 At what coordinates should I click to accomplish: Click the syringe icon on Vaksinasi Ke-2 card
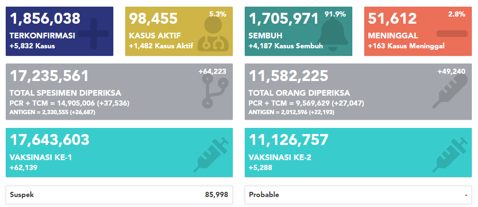click(450, 154)
